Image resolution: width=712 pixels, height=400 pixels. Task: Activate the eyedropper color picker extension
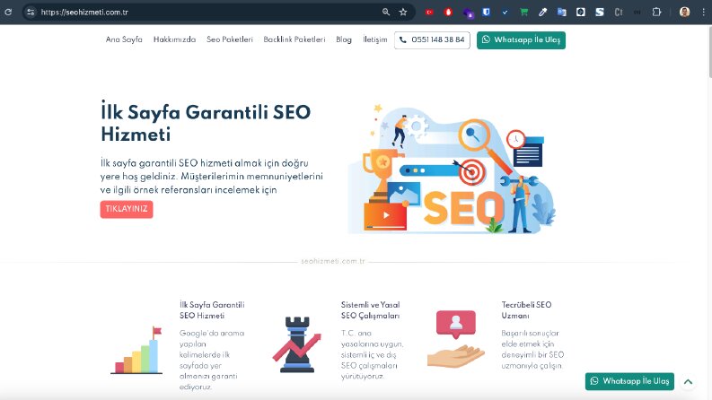point(542,13)
